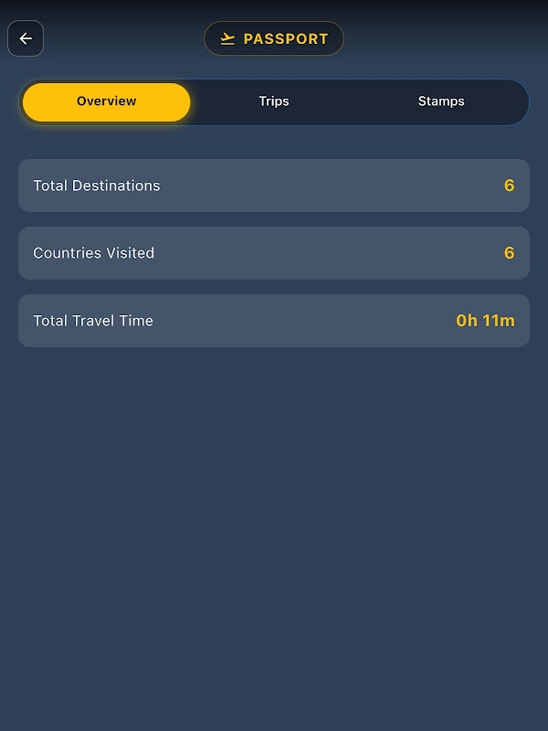Open the Stamps tab

tap(441, 101)
